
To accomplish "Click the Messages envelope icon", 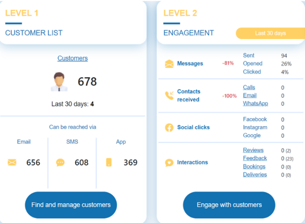I will point(169,64).
